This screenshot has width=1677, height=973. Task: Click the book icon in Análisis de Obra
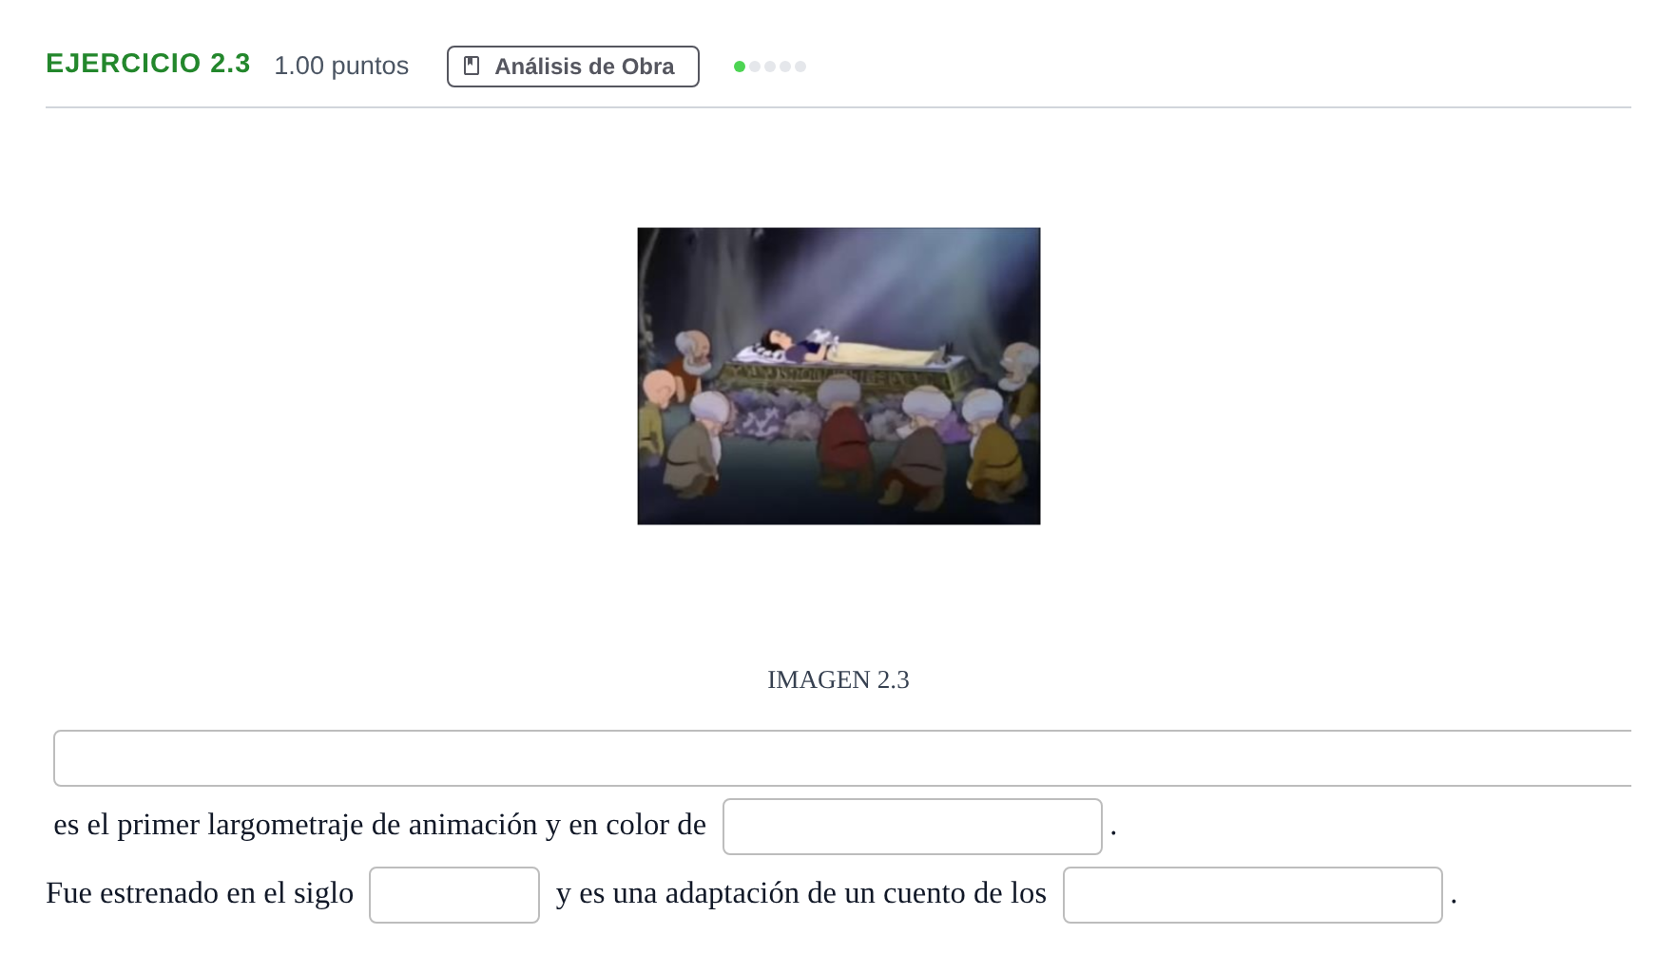472,66
